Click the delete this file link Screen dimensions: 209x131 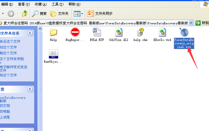point(8,75)
